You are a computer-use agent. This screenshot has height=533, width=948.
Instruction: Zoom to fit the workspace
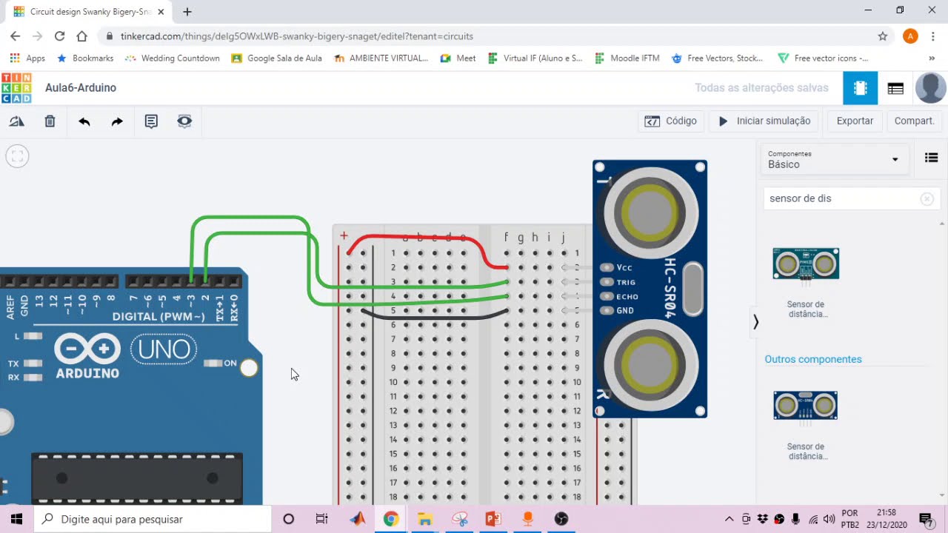click(x=17, y=156)
